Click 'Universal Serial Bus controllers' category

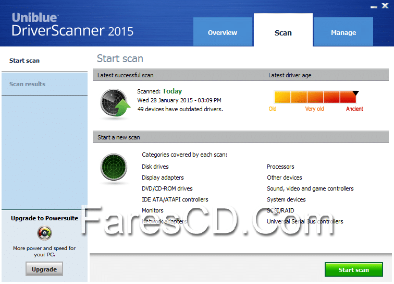pos(305,221)
